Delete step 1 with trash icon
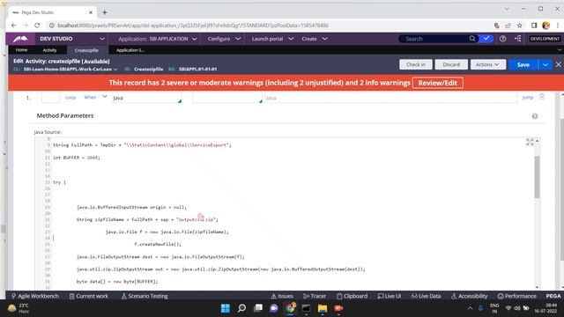 pos(542,97)
